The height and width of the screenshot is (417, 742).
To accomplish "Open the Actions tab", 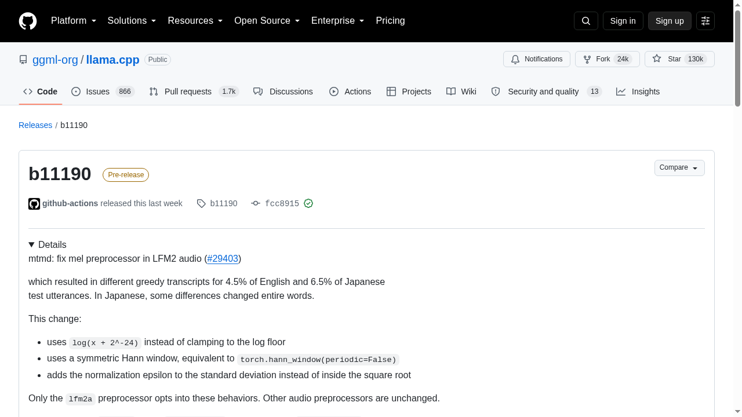I will [350, 92].
